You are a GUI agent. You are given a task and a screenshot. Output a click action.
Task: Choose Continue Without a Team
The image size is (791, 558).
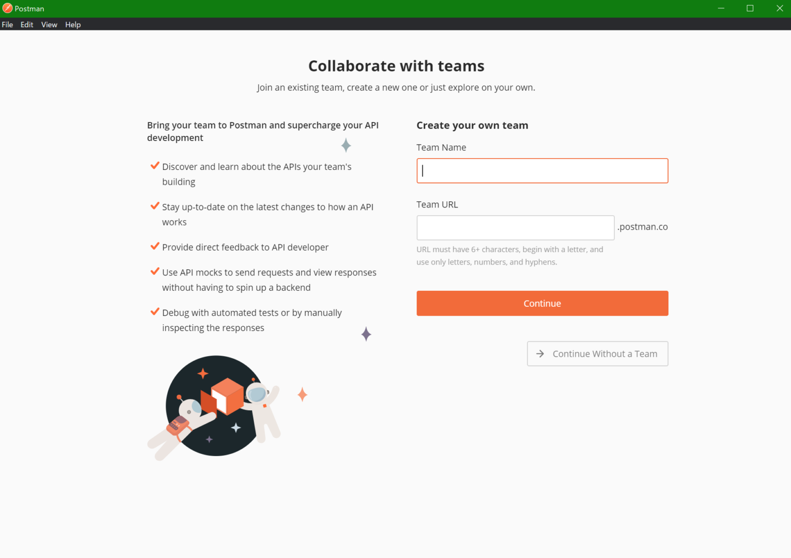pos(597,354)
